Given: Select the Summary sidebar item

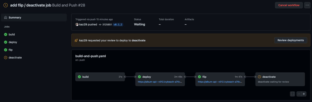Looking at the screenshot, I should (34, 18).
